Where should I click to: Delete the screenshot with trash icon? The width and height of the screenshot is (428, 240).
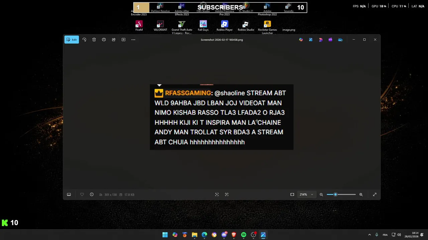click(x=94, y=40)
